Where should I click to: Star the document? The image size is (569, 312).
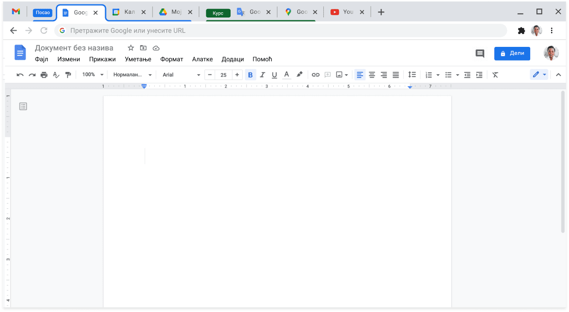(x=131, y=48)
